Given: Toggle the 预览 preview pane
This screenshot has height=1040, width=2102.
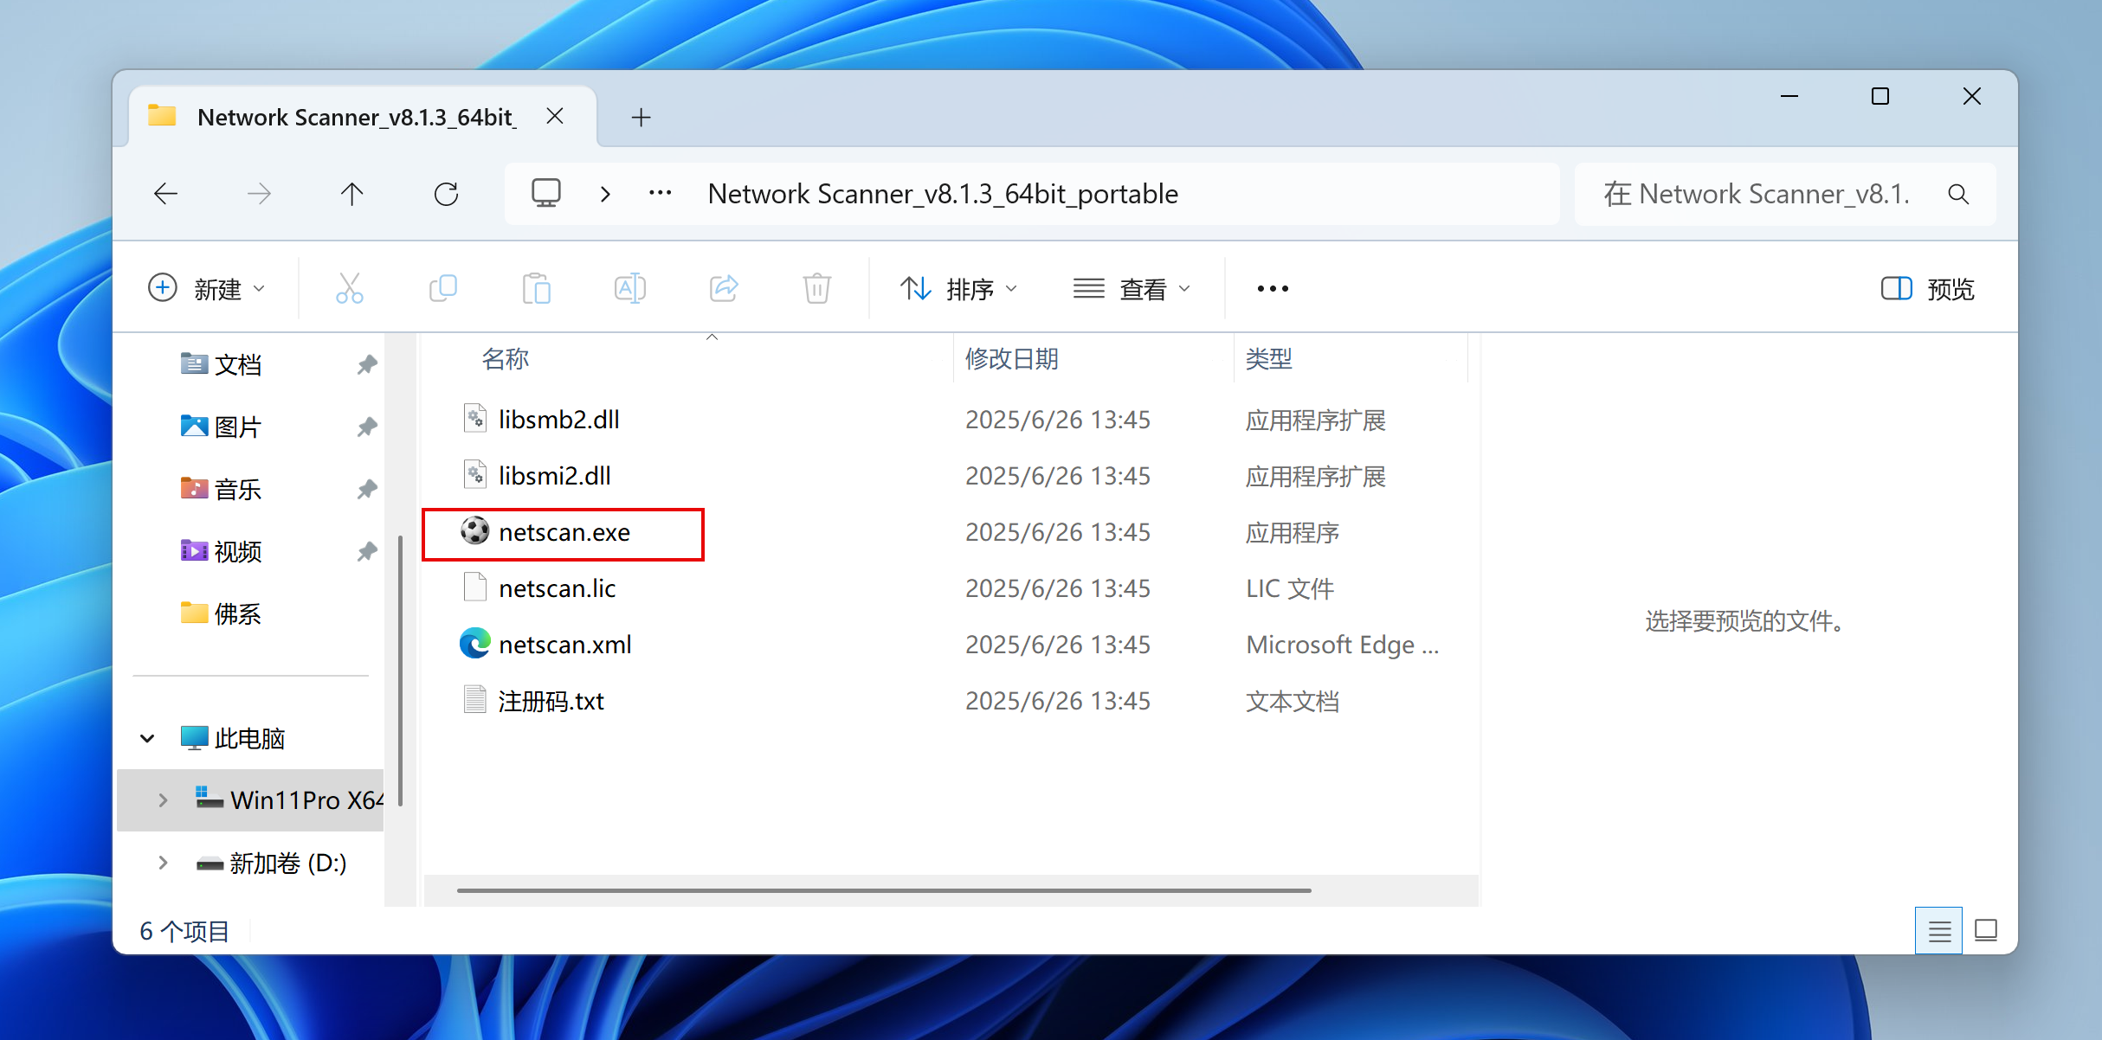Looking at the screenshot, I should point(1927,289).
